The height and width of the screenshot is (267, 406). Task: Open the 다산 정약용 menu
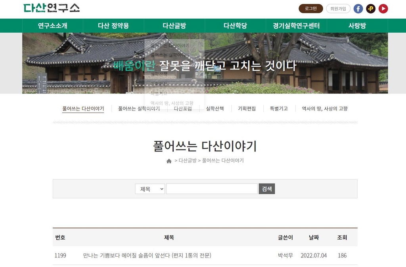(x=113, y=26)
